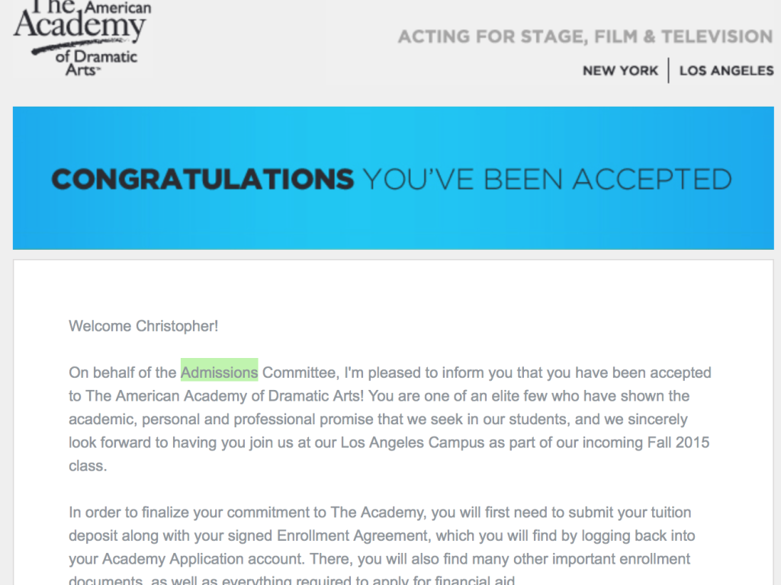This screenshot has height=585, width=781.
Task: Click the "Fall 2015" text
Action: 680,443
